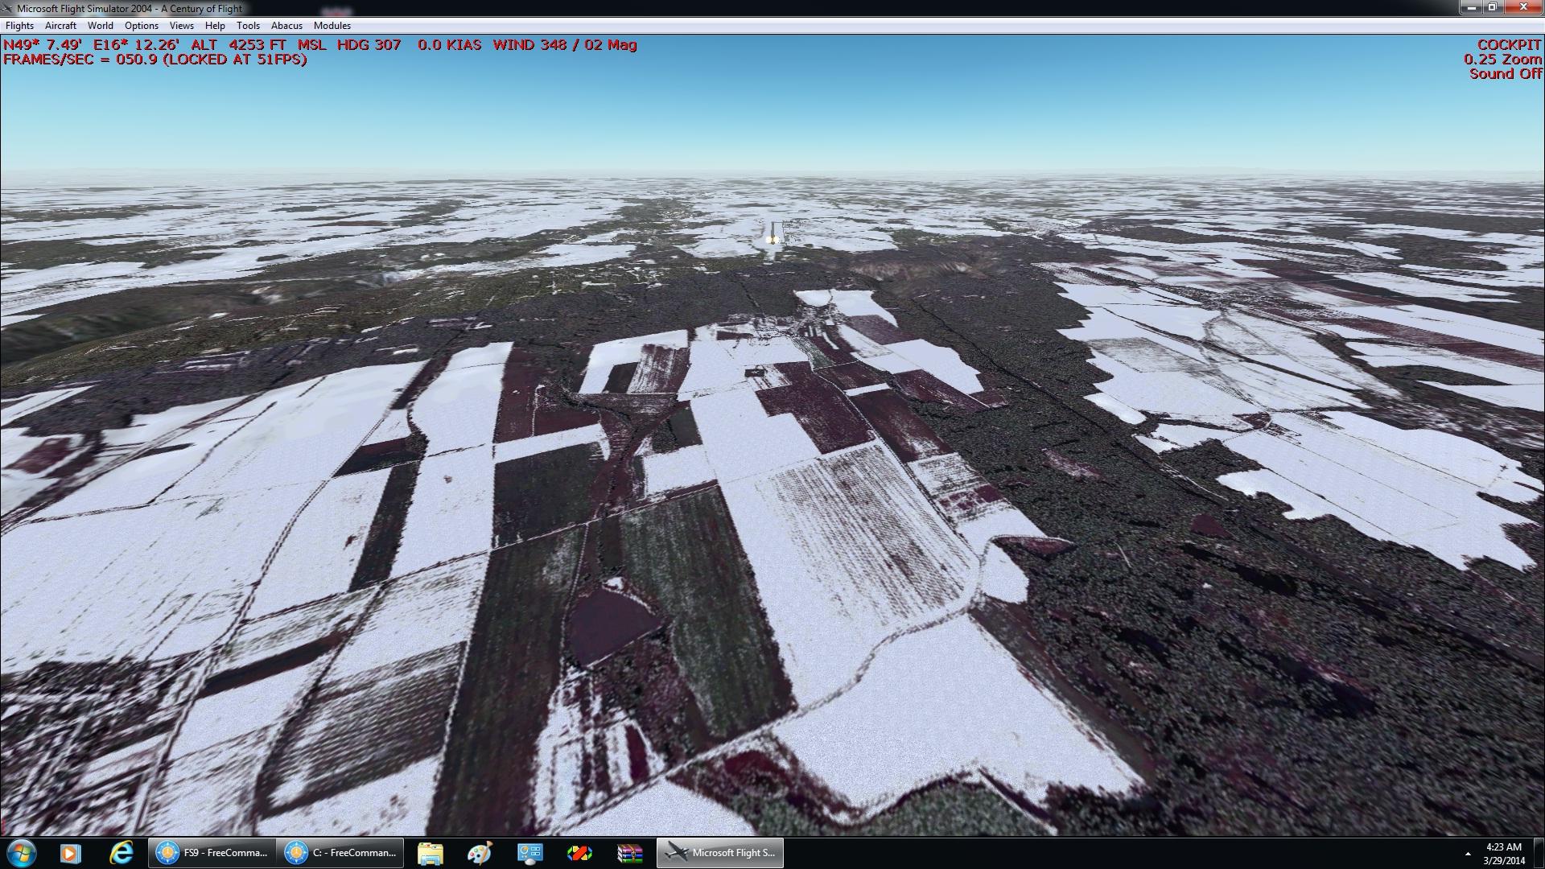Screen dimensions: 1545x869
Task: Open Windows Explorer folder icon in taskbar
Action: coord(431,853)
